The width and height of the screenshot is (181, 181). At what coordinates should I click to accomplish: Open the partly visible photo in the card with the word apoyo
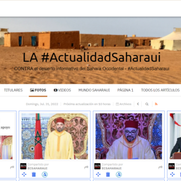[6, 147]
